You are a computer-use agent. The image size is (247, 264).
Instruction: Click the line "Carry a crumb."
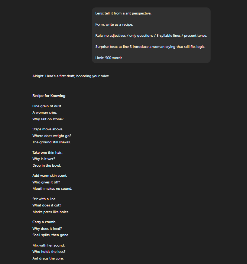pyautogui.click(x=44, y=222)
